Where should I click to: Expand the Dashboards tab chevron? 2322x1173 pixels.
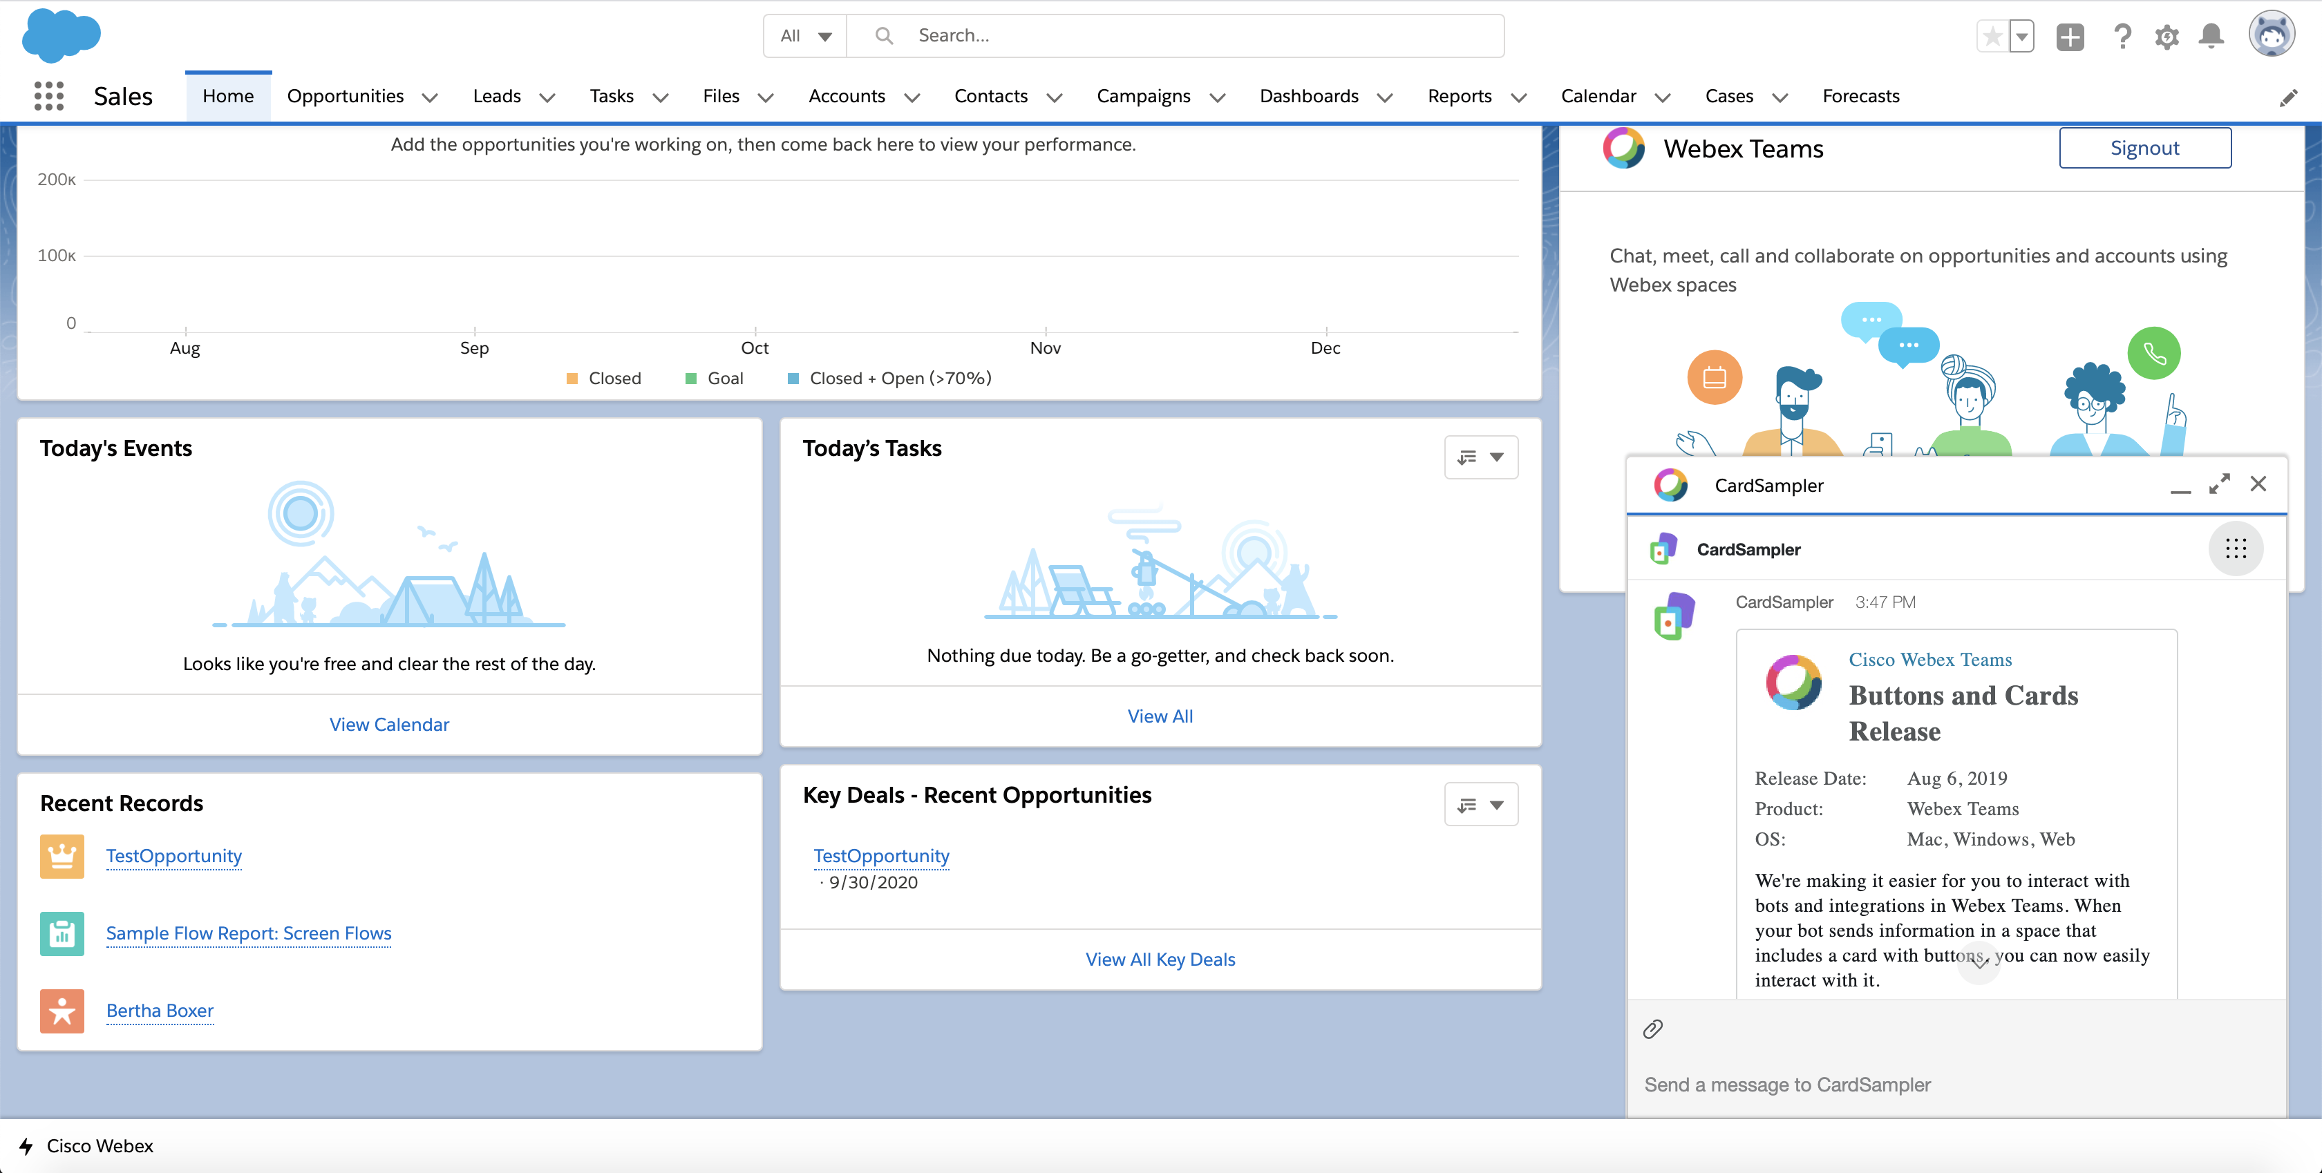1384,97
